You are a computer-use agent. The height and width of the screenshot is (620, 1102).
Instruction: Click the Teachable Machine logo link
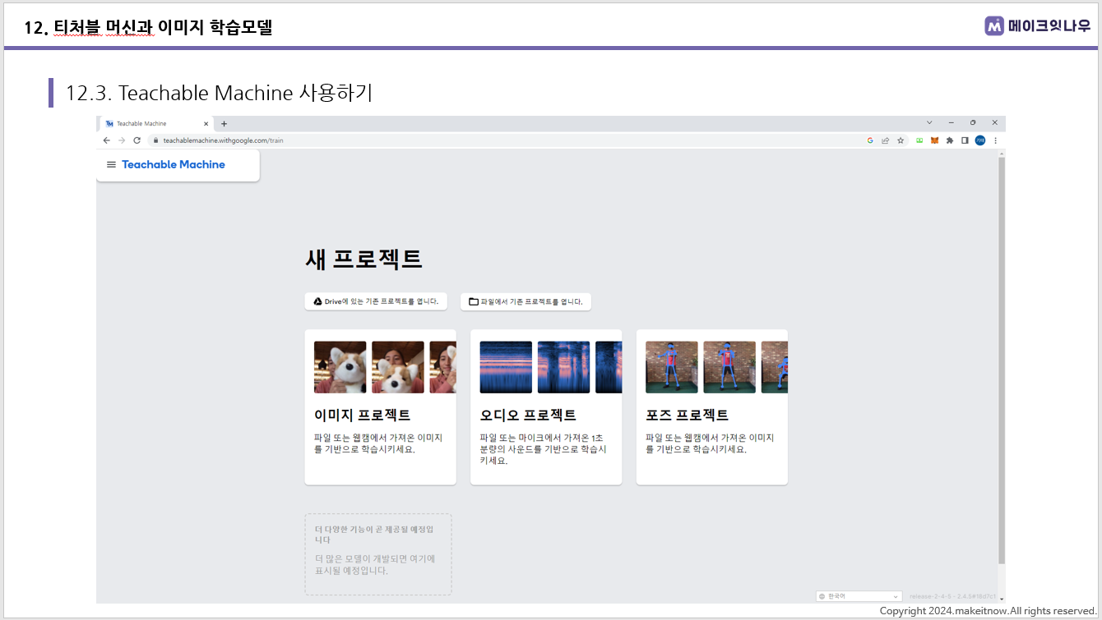(174, 164)
